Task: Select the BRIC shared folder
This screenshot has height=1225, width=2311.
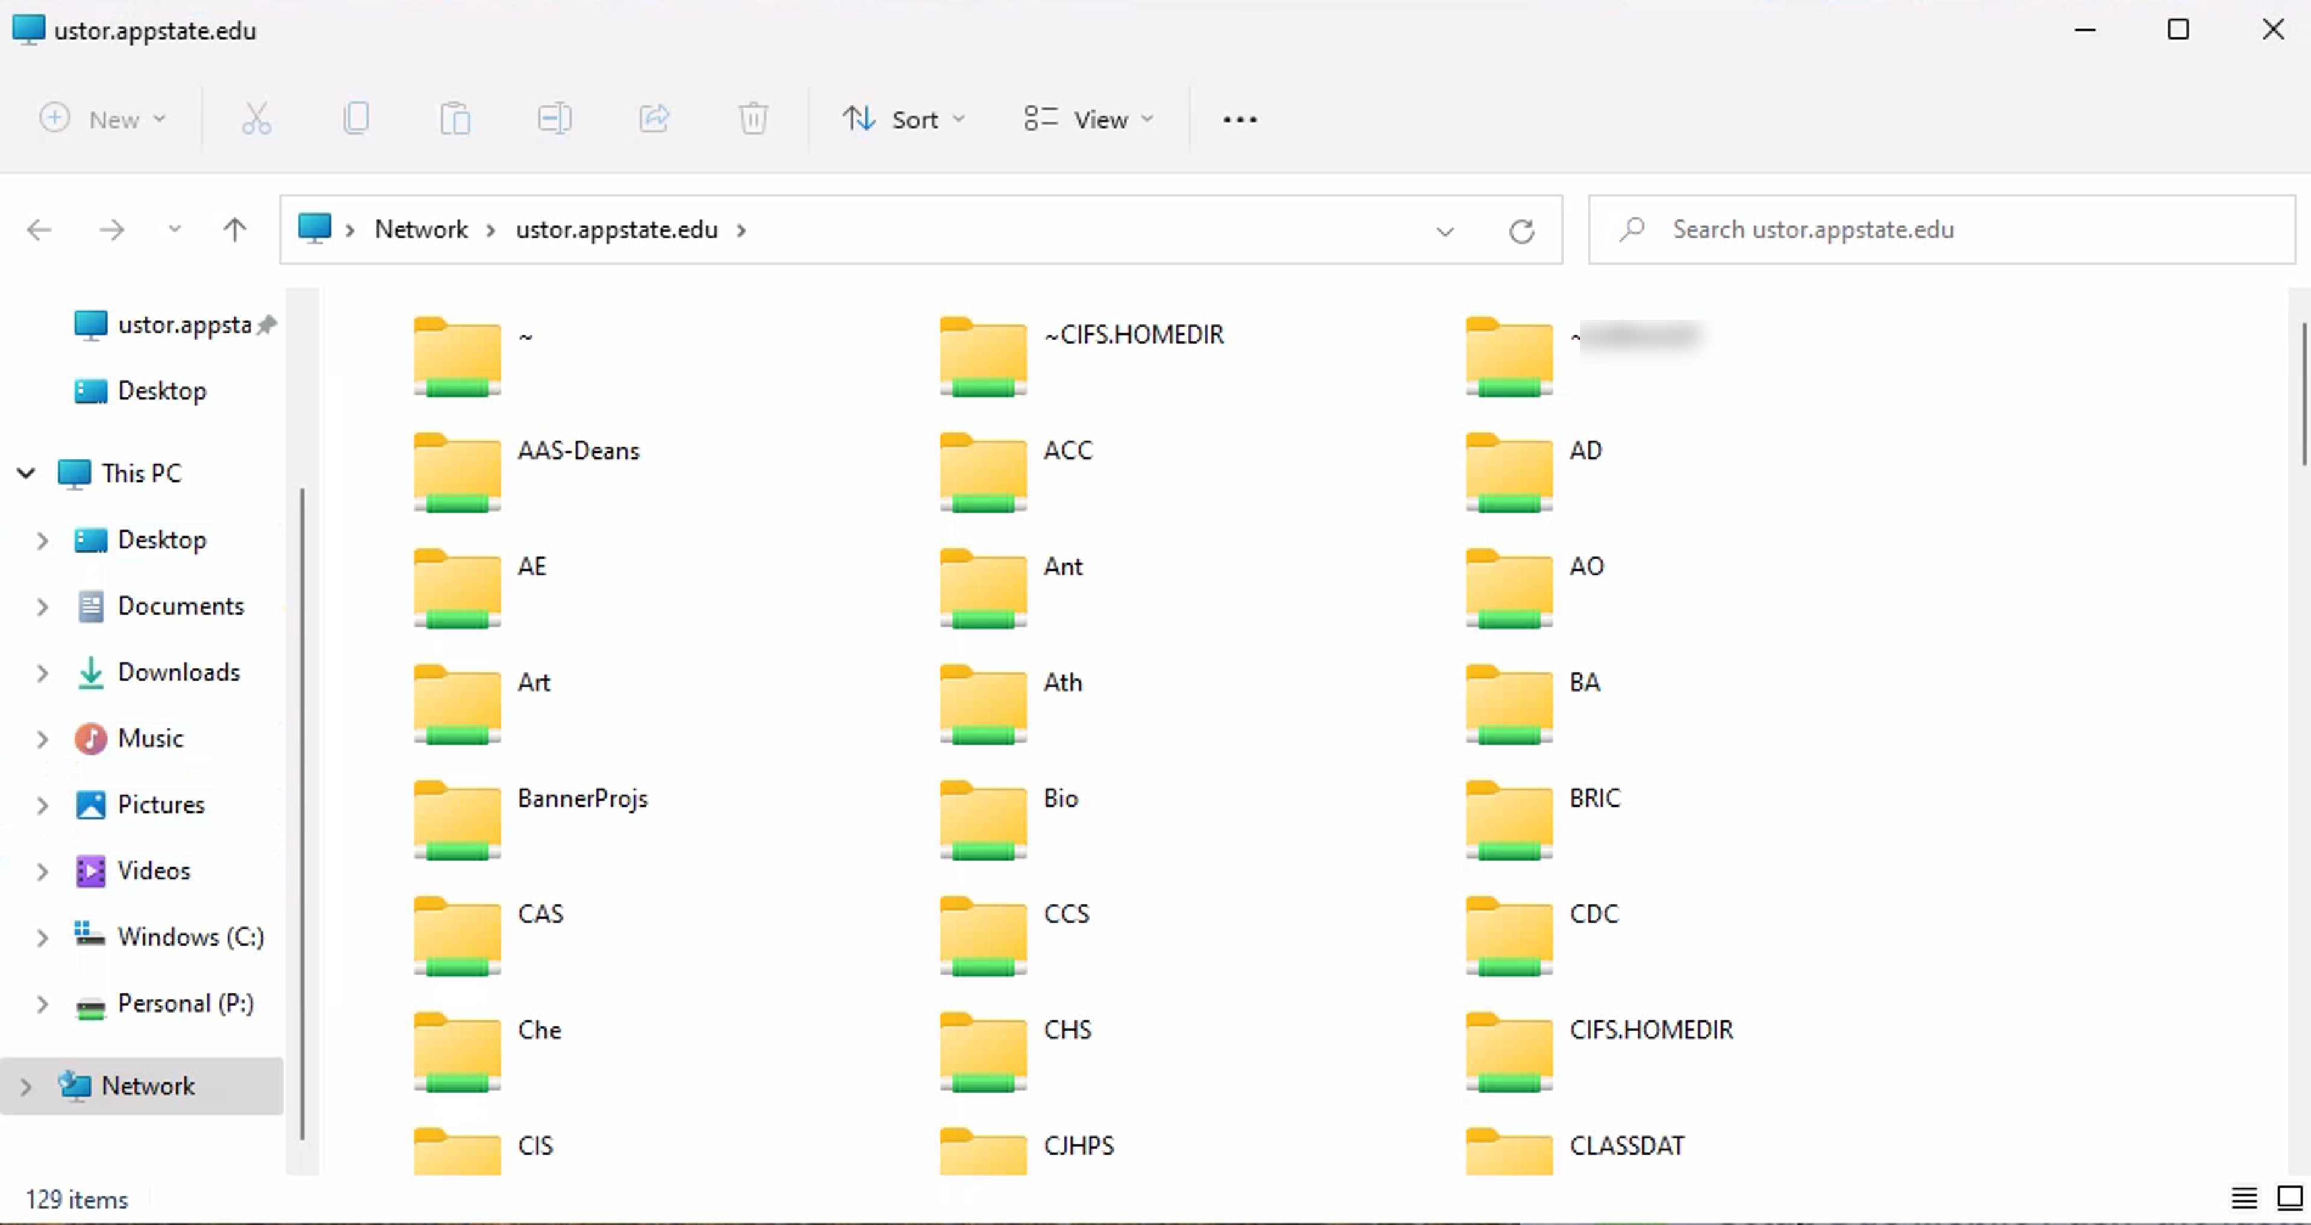Action: (x=1543, y=820)
